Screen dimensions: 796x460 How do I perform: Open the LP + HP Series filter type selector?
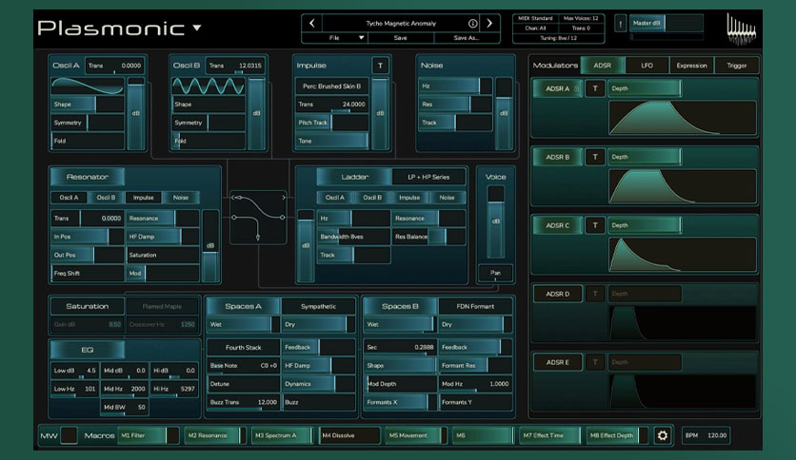coord(428,178)
